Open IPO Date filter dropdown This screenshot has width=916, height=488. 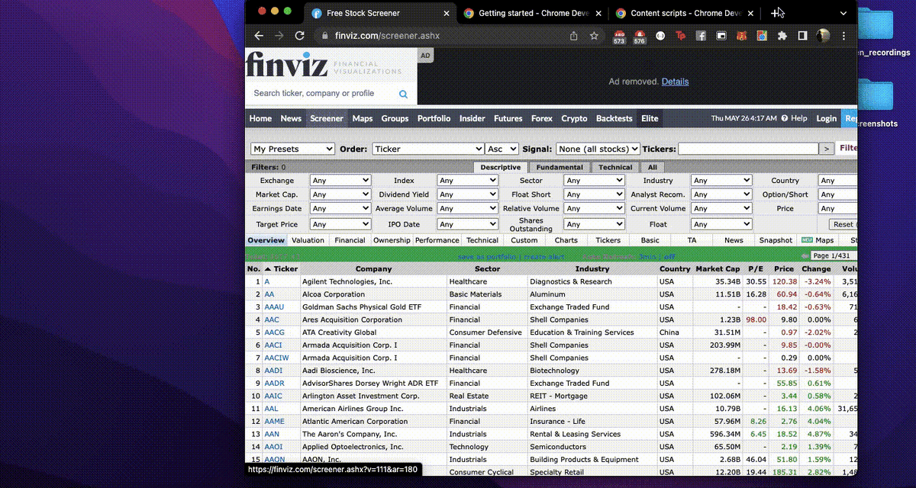468,224
